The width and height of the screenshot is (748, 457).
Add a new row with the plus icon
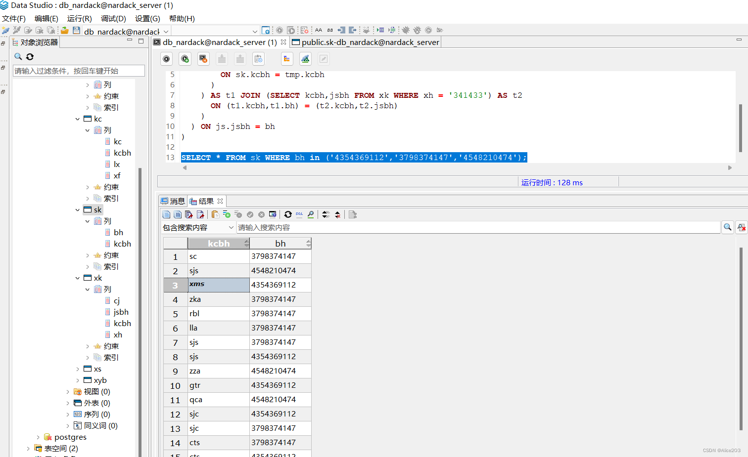[227, 214]
